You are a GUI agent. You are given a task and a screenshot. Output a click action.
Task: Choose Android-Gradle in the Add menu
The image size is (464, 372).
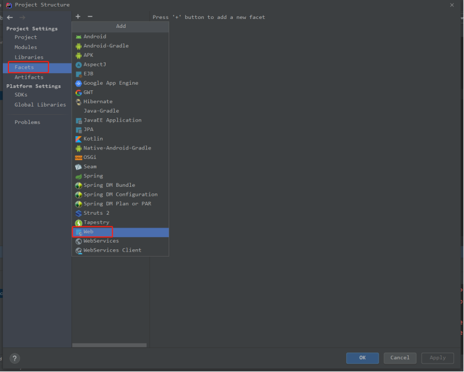coord(120,46)
